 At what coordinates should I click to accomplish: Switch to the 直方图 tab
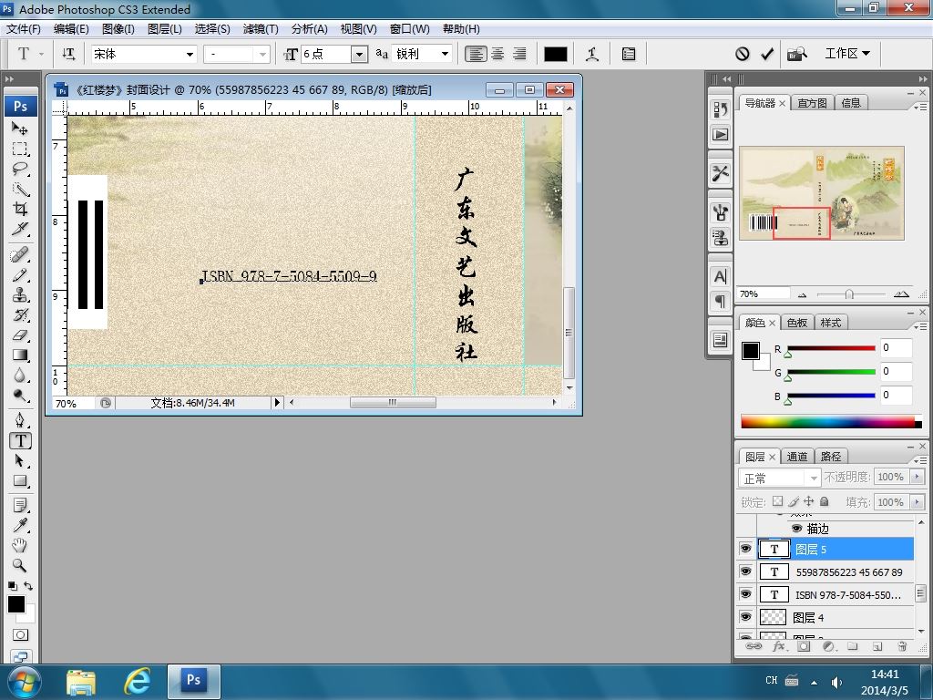tap(812, 103)
